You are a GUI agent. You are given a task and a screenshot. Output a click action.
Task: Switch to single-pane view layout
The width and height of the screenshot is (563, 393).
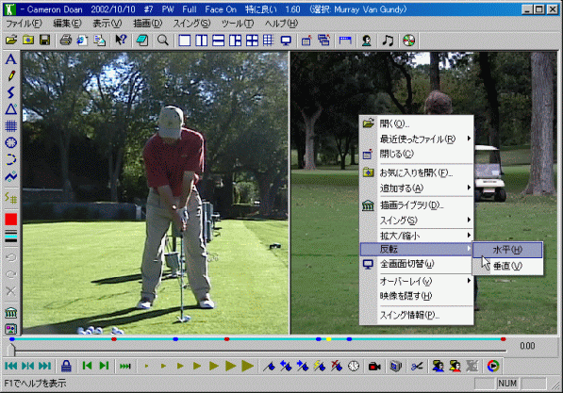185,41
